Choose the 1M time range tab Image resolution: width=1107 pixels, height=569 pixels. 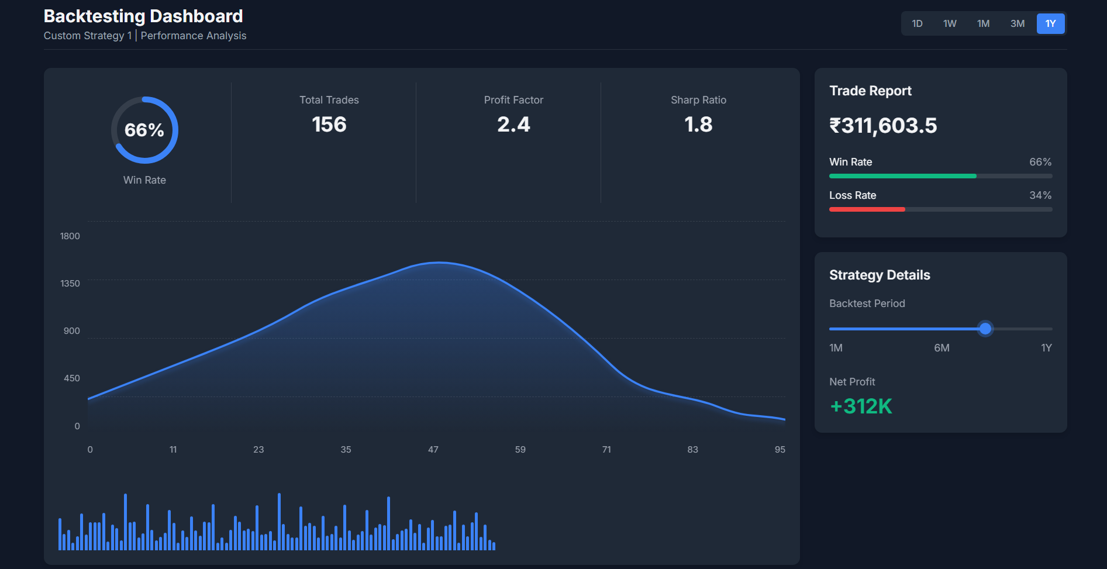pyautogui.click(x=983, y=24)
